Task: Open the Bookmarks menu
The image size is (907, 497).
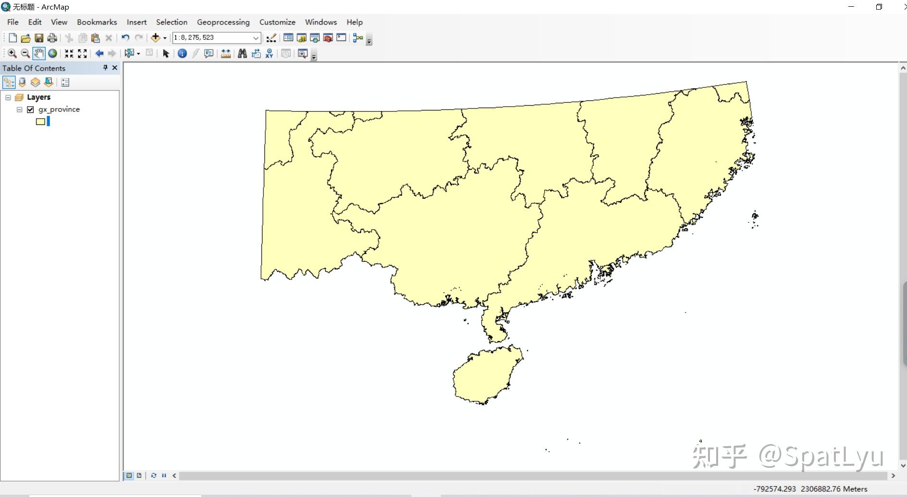Action: coord(97,22)
